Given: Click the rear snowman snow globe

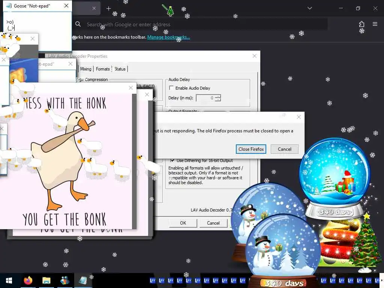Looking at the screenshot, I should pos(259,206).
